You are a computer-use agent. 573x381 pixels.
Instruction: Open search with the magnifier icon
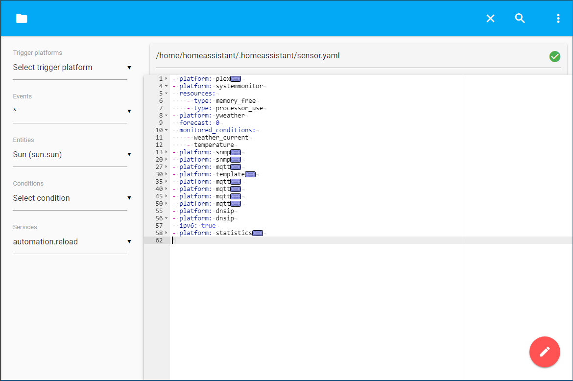[520, 18]
